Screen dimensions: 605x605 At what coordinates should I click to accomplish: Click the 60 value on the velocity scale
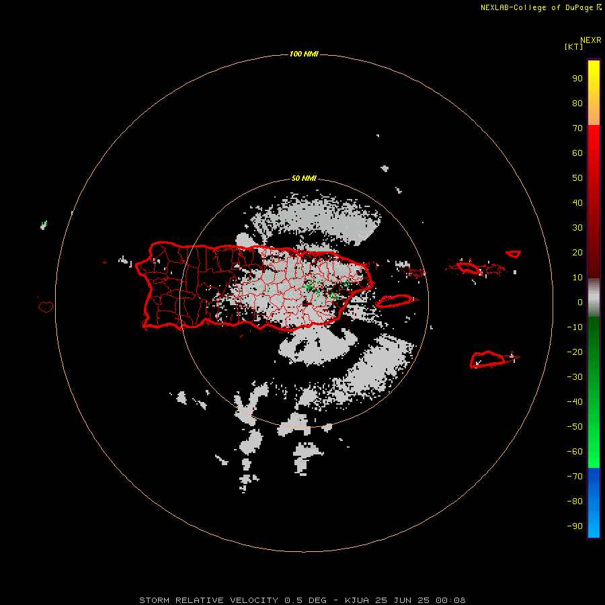[577, 153]
